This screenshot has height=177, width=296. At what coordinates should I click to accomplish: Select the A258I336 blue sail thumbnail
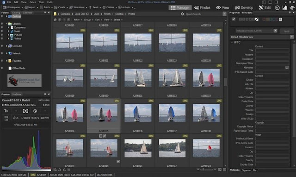138,113
